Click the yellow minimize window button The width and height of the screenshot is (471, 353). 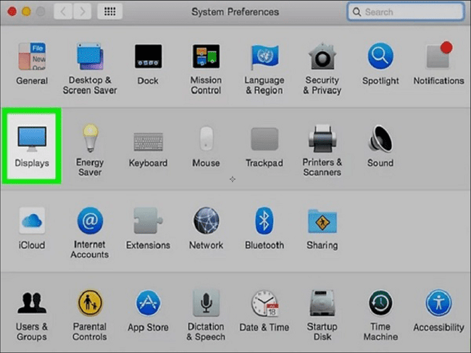tap(26, 12)
